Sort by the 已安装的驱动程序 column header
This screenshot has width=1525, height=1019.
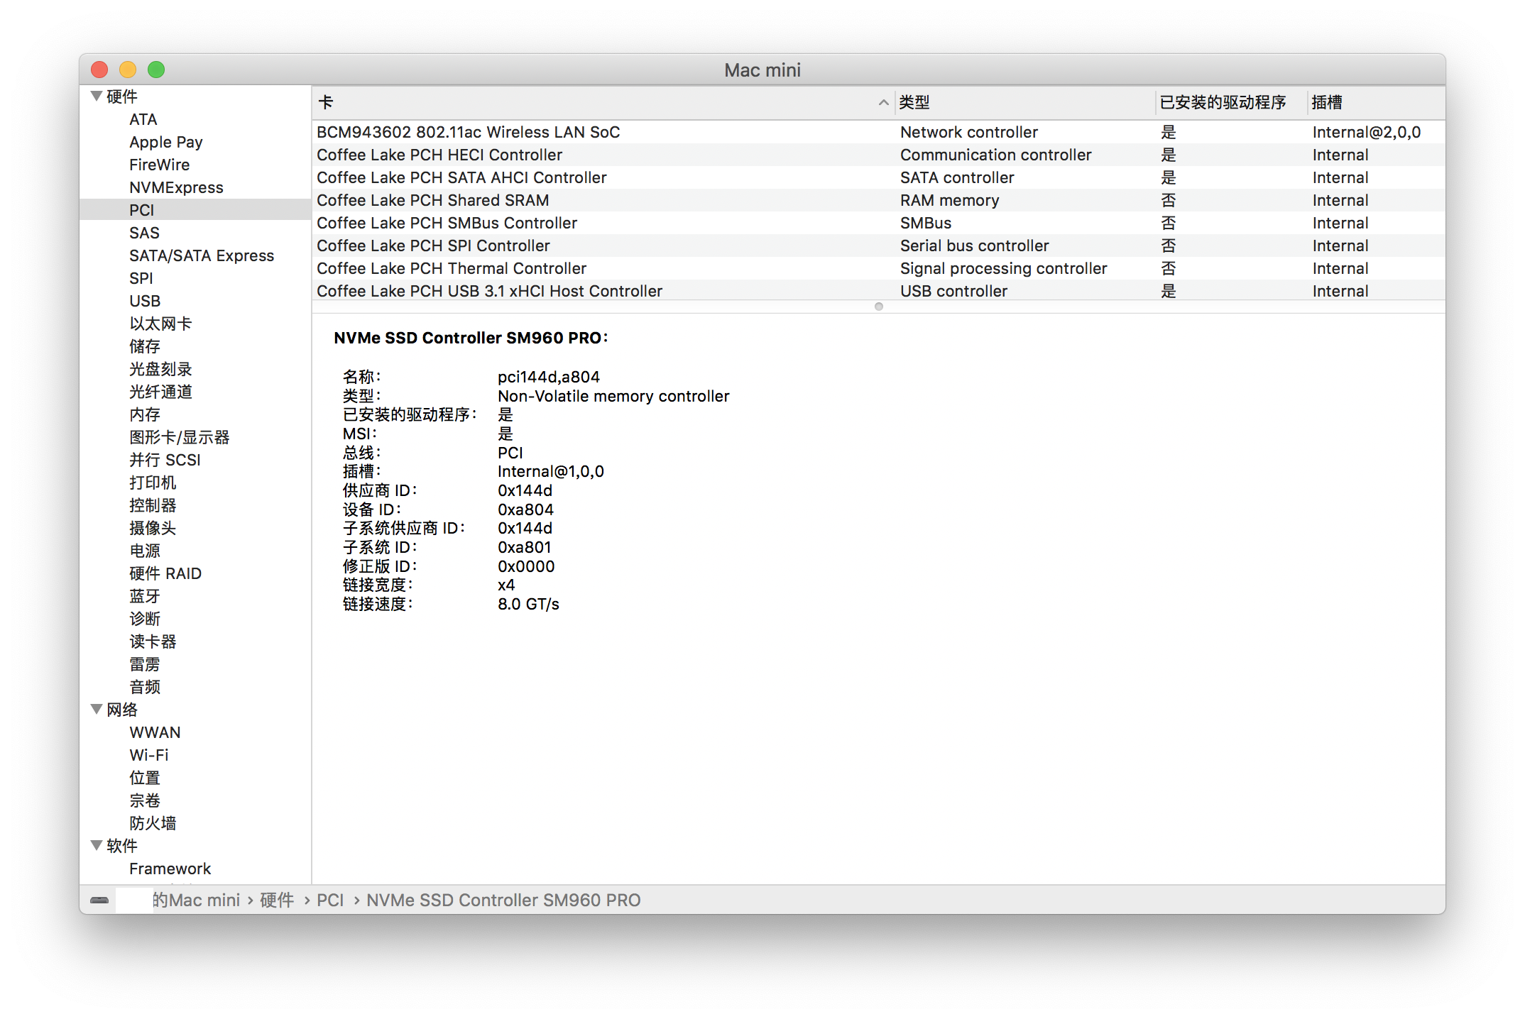[1223, 103]
